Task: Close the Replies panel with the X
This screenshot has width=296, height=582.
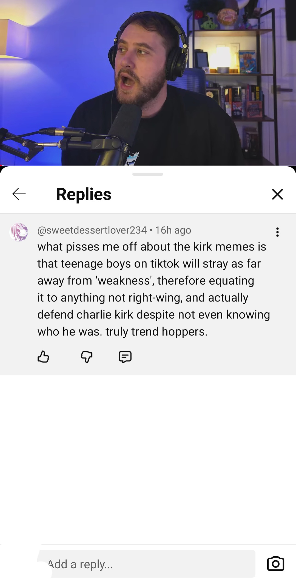Action: (x=277, y=194)
